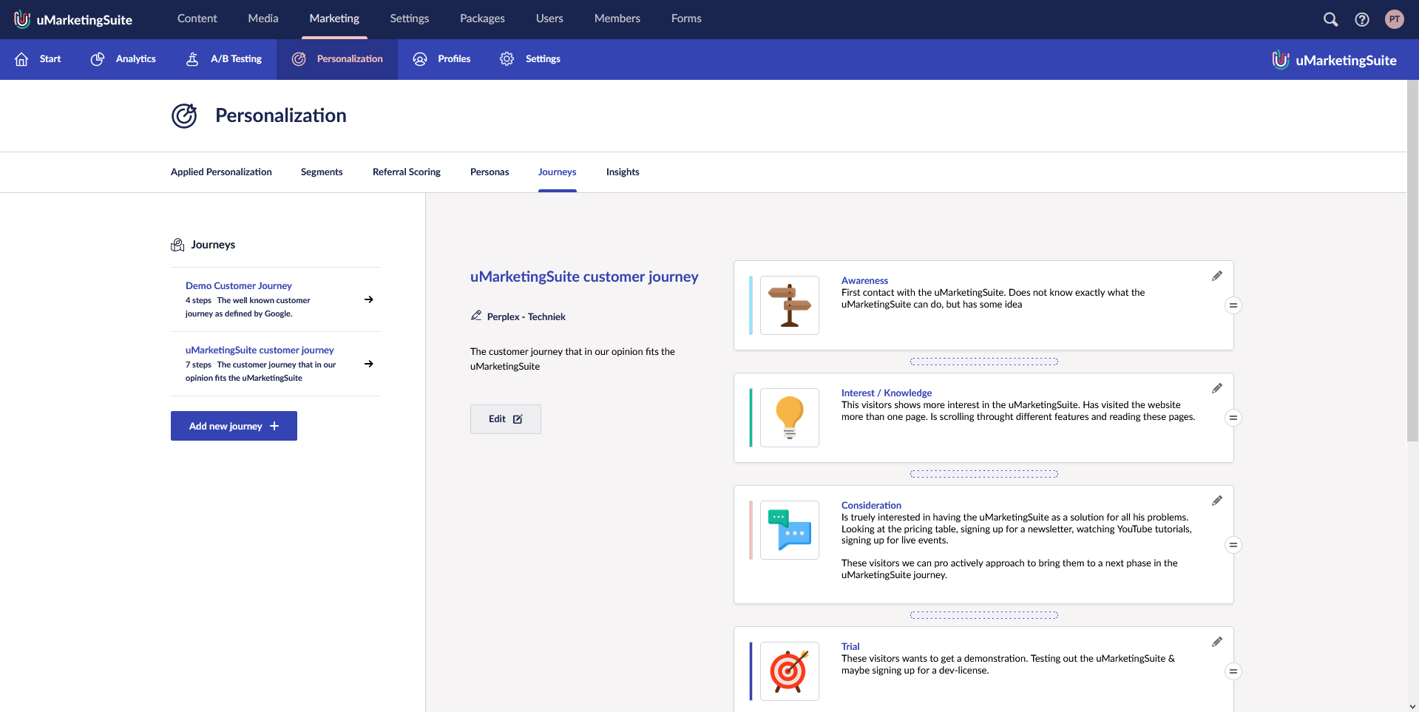Add step in dashed slot below Awareness
This screenshot has width=1419, height=712.
pyautogui.click(x=984, y=362)
